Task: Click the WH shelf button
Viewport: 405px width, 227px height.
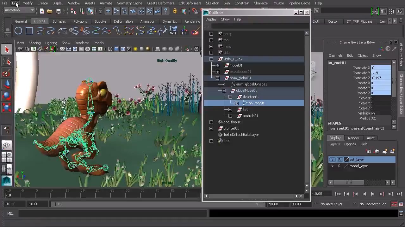Action: (x=173, y=31)
